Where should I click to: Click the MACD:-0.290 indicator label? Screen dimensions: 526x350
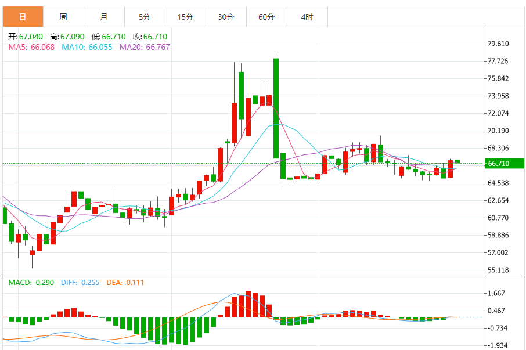point(31,283)
